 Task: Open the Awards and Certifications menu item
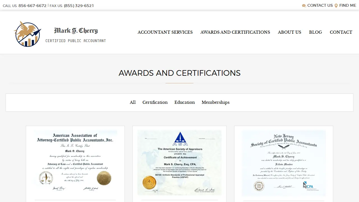pyautogui.click(x=235, y=32)
